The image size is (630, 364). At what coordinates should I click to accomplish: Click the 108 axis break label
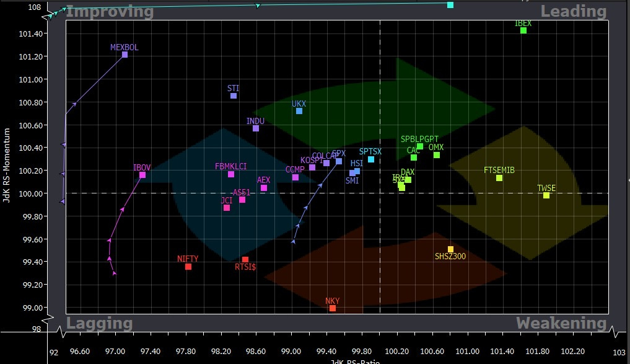(x=35, y=7)
